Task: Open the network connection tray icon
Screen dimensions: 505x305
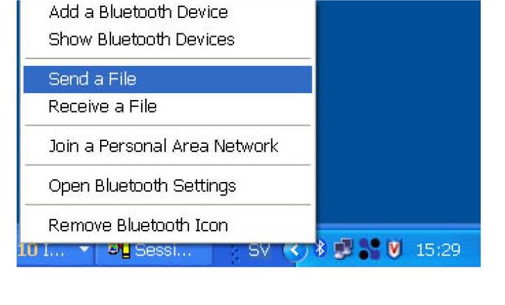Action: (x=343, y=249)
